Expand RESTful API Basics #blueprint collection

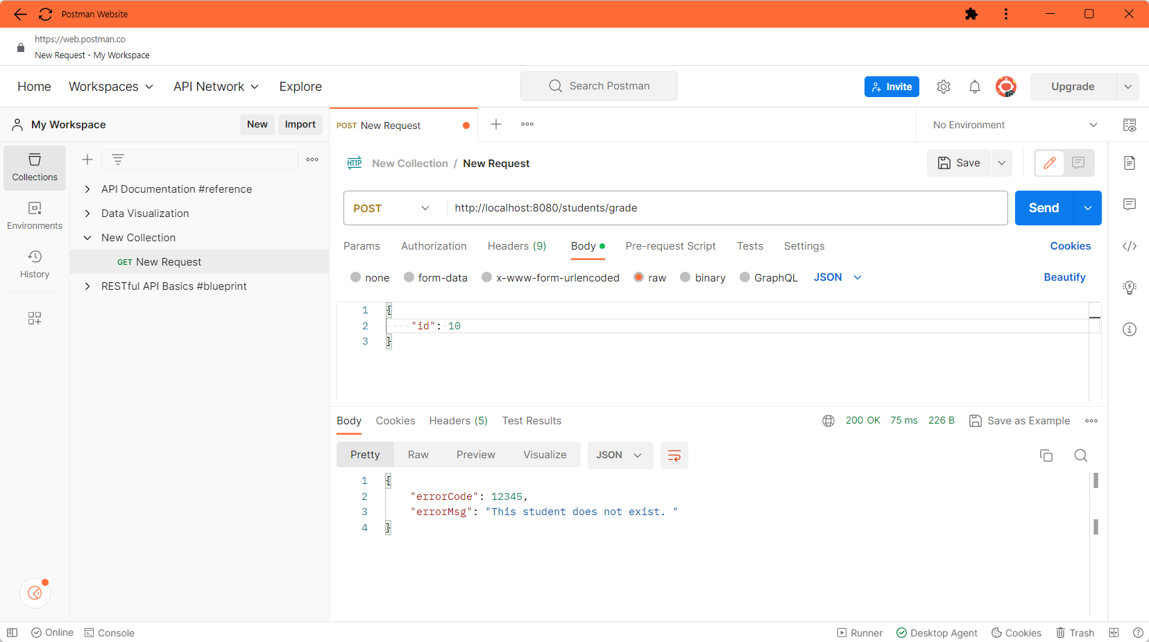pos(87,286)
